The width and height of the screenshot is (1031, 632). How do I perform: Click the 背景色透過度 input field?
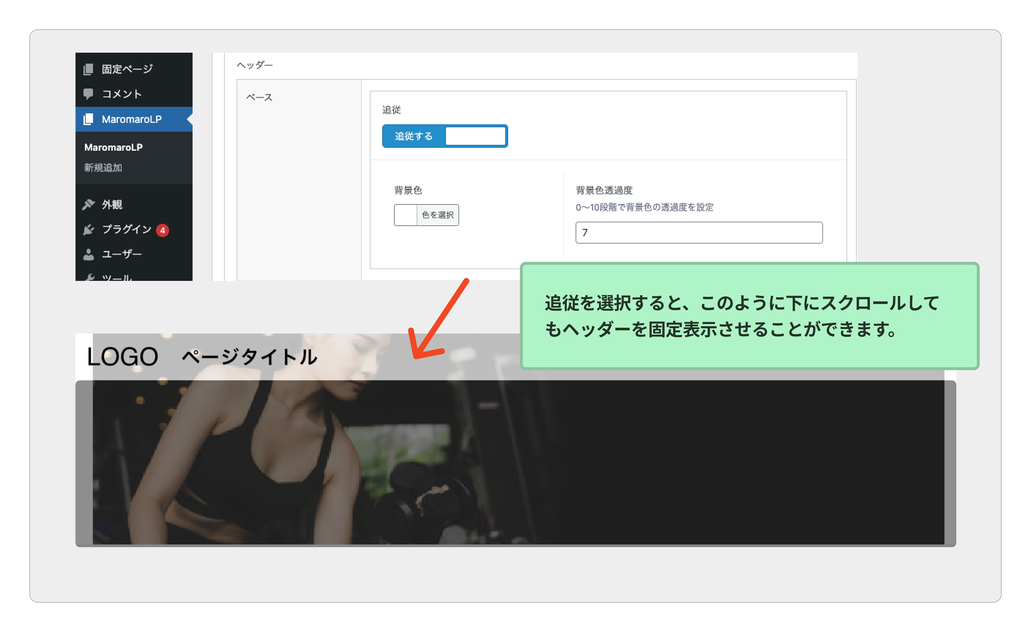(698, 232)
